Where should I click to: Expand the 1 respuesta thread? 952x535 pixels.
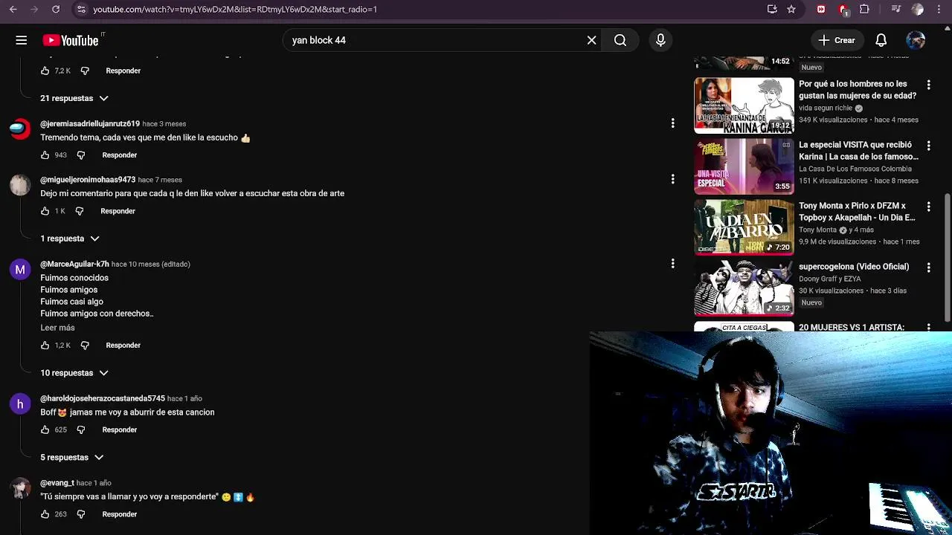click(70, 239)
